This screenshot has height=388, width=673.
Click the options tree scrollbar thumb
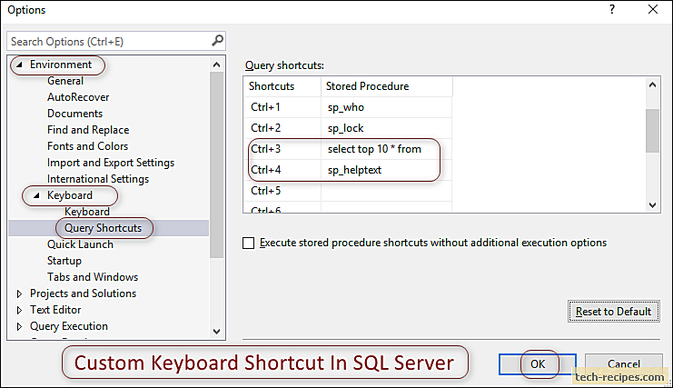coord(217,164)
